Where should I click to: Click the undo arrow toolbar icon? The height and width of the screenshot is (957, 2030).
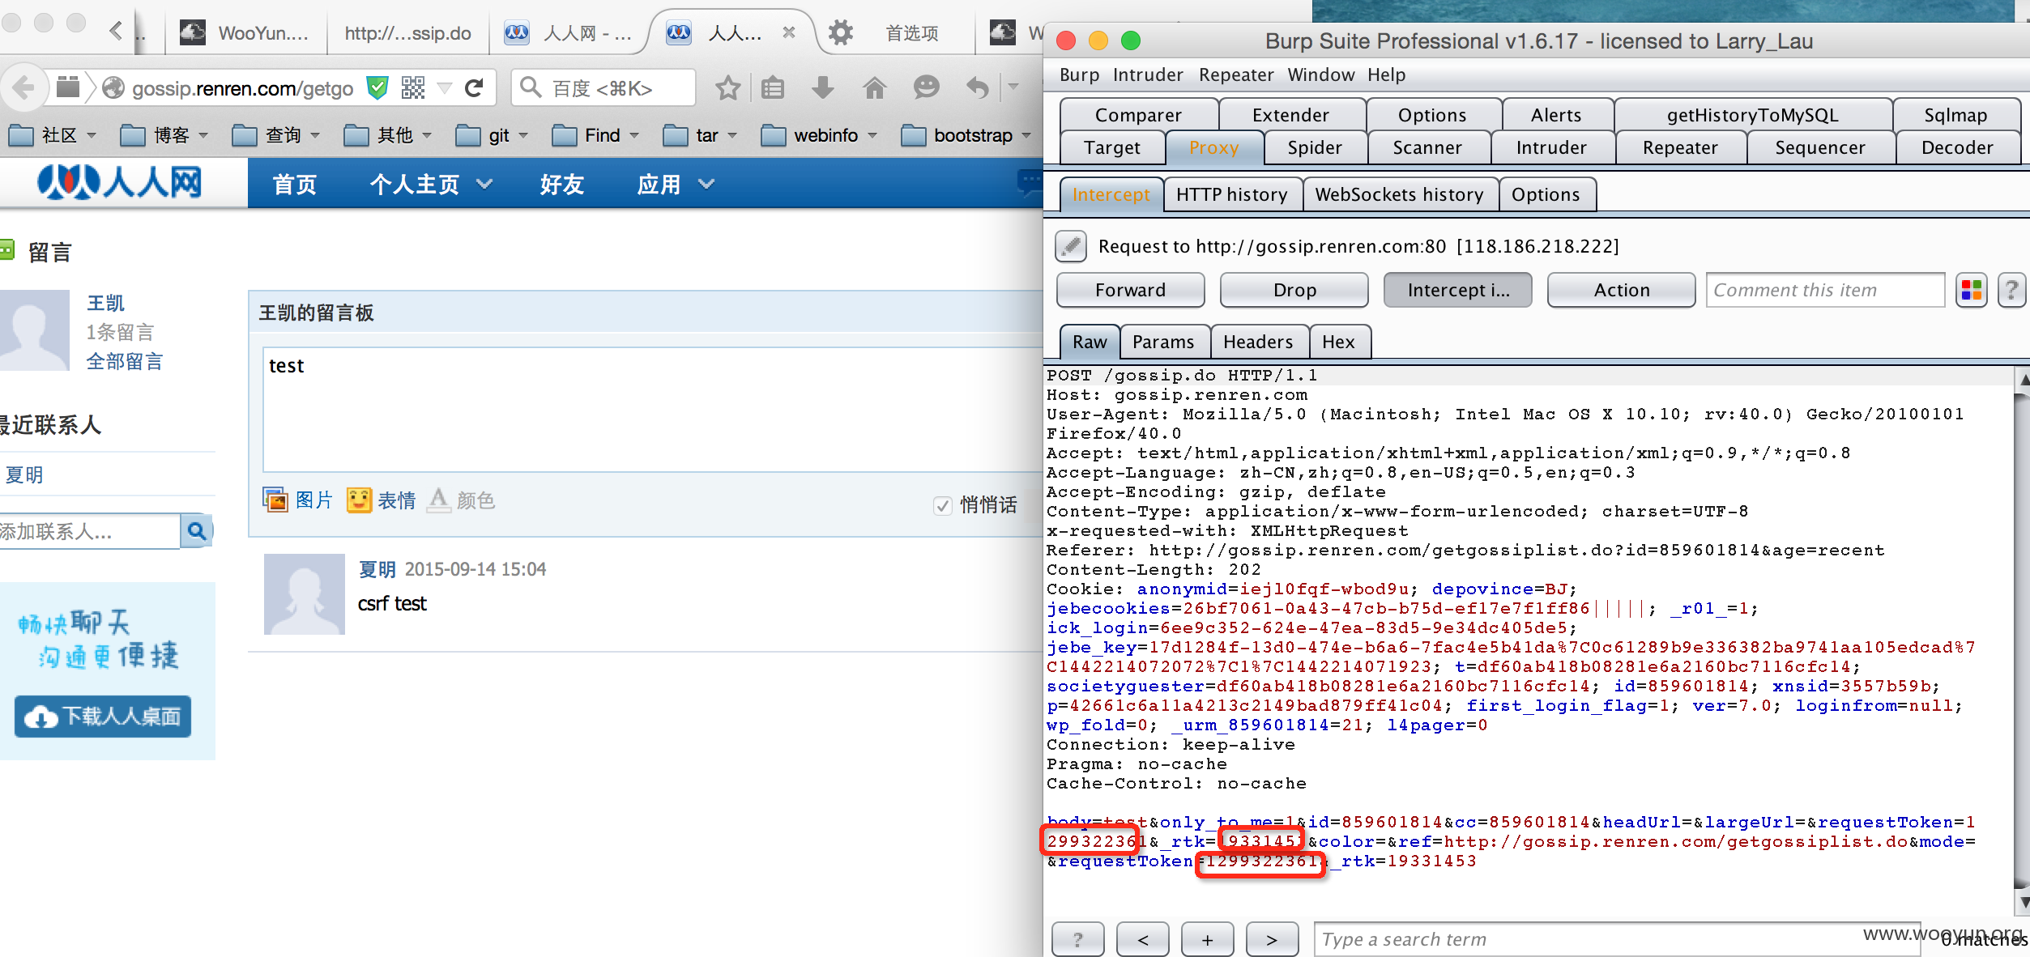coord(978,87)
